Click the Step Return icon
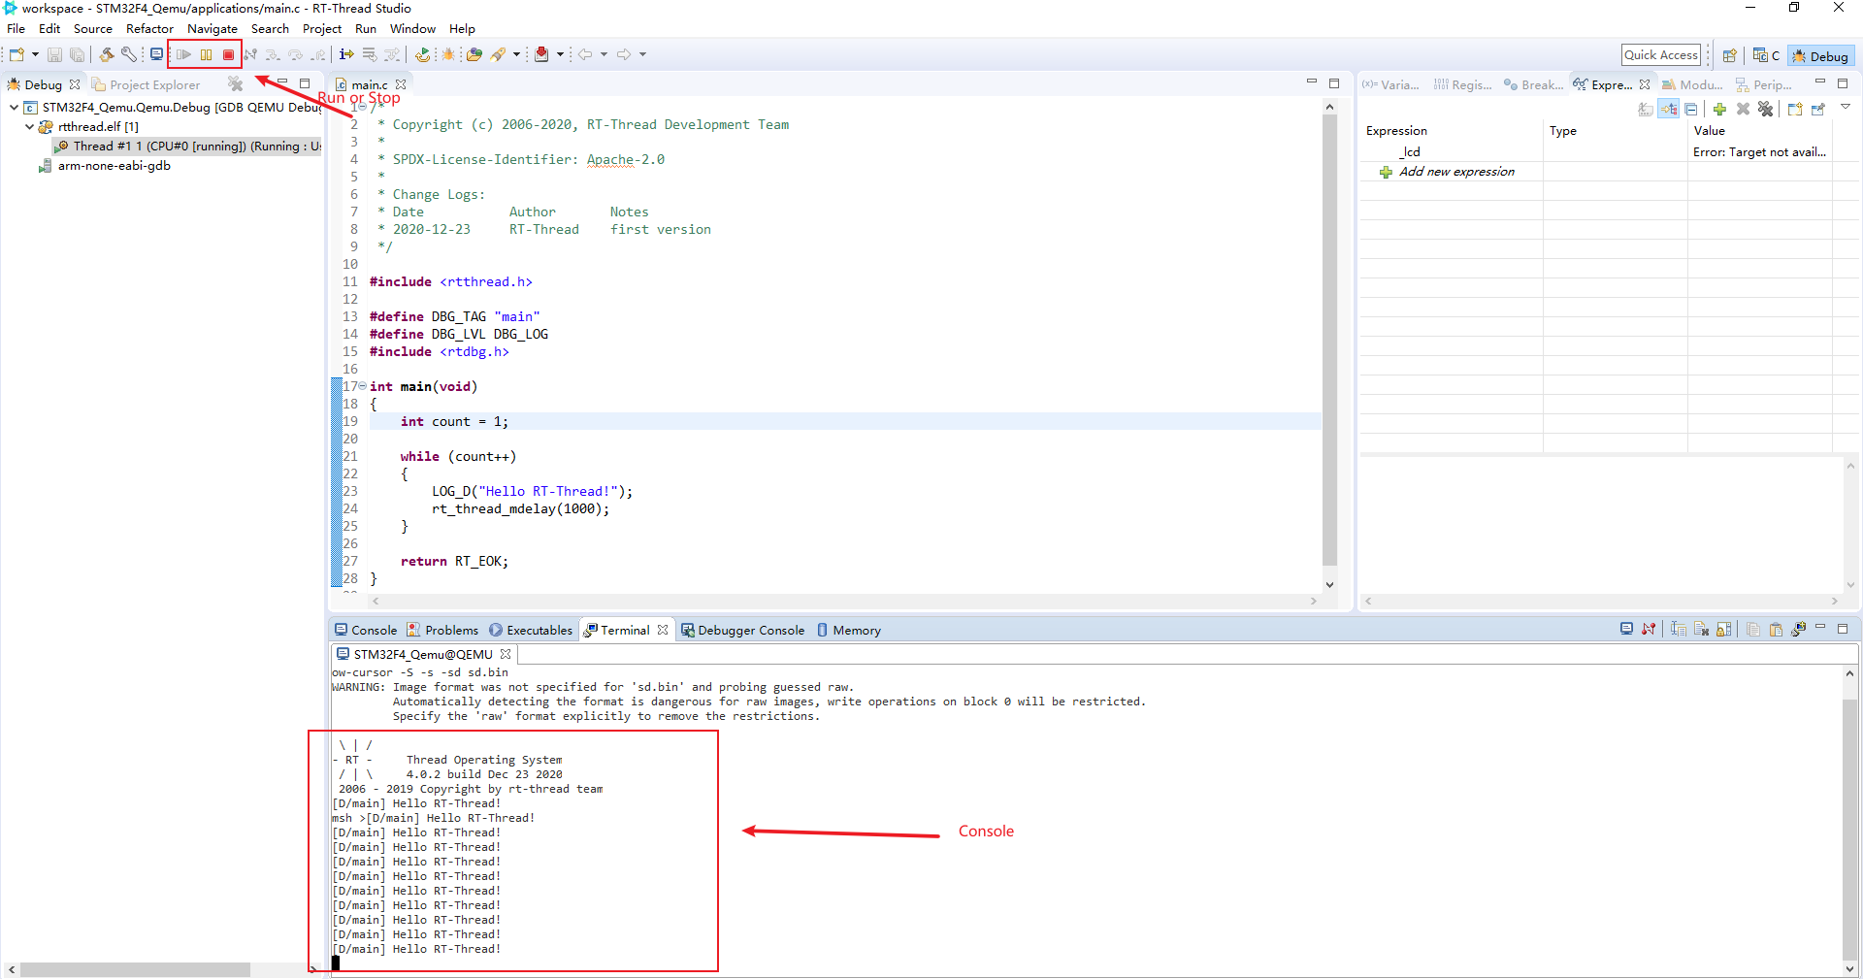The width and height of the screenshot is (1863, 979). pyautogui.click(x=317, y=54)
